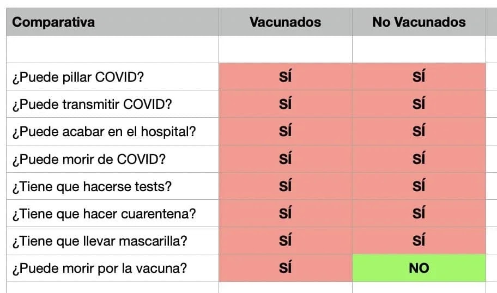Click the empty cell below Vacunados header
This screenshot has width=497, height=293.
click(285, 49)
